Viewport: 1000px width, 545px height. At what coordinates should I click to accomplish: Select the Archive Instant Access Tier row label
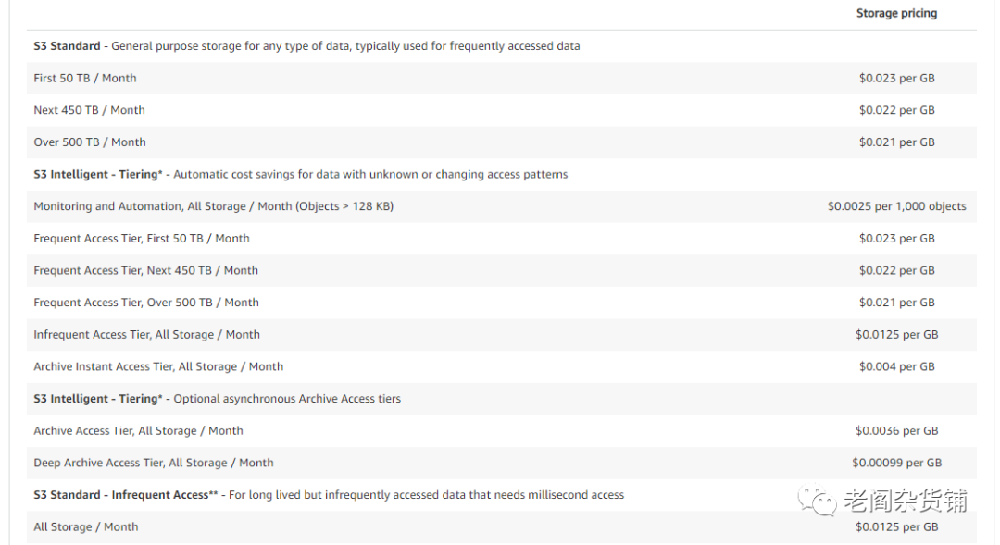point(158,367)
